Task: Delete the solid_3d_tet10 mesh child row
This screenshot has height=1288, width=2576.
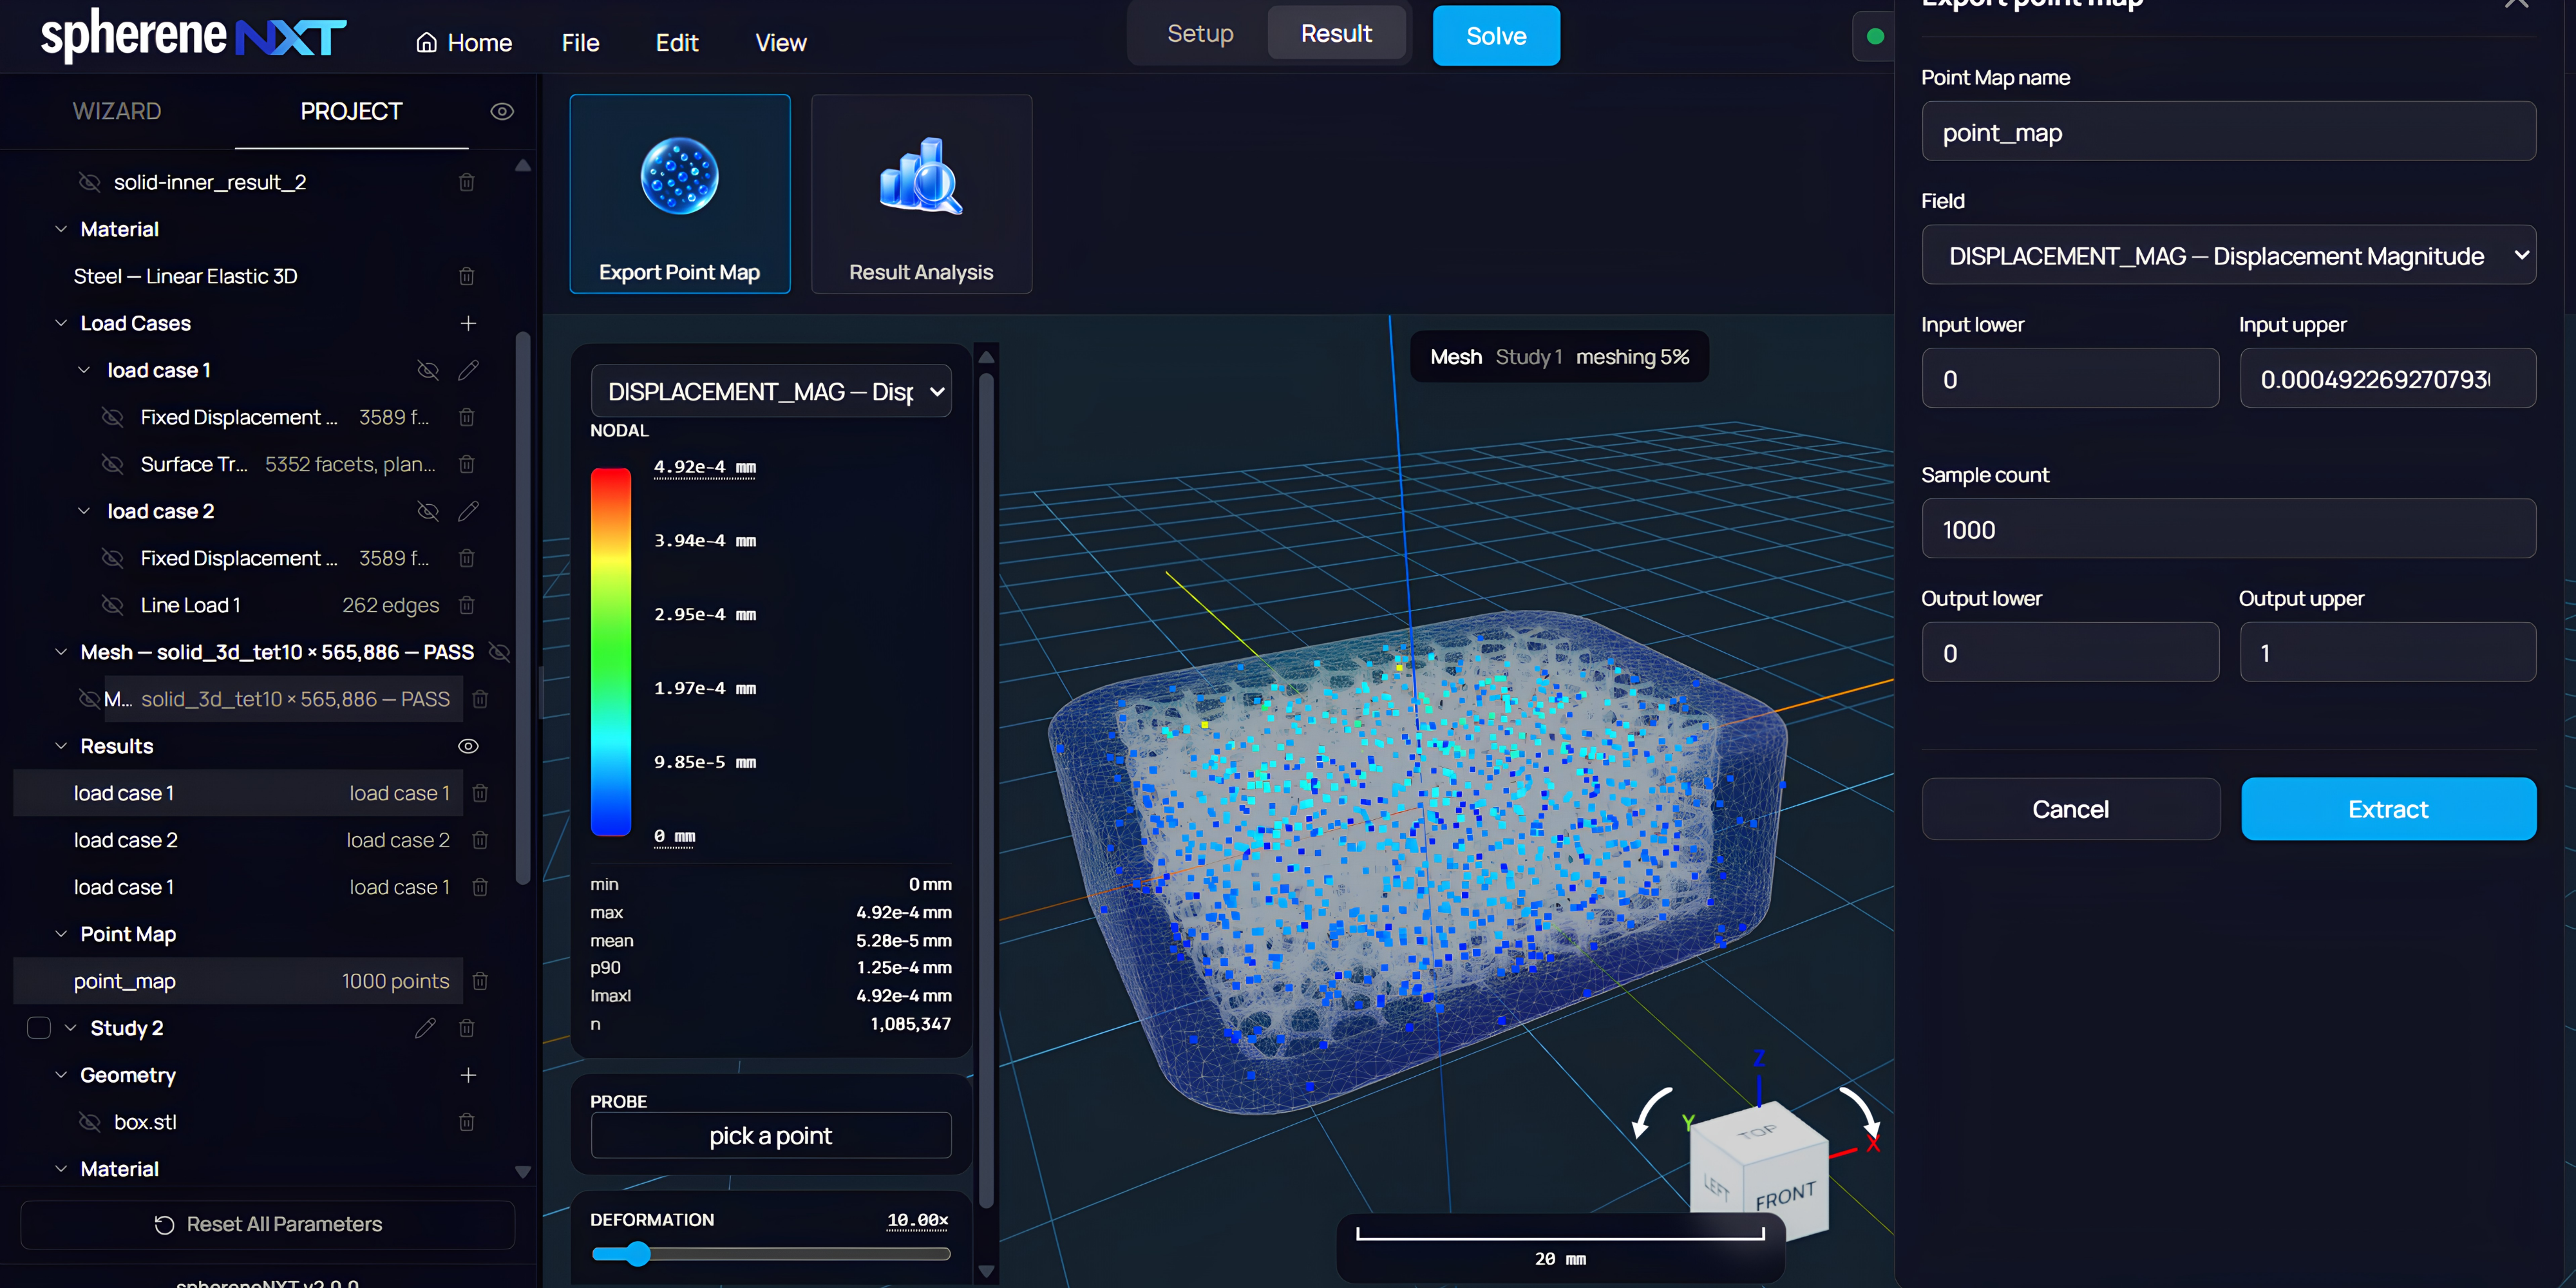Action: click(x=480, y=699)
